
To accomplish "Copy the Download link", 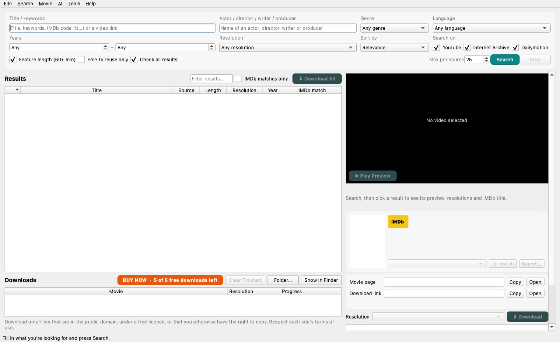I will 515,293.
